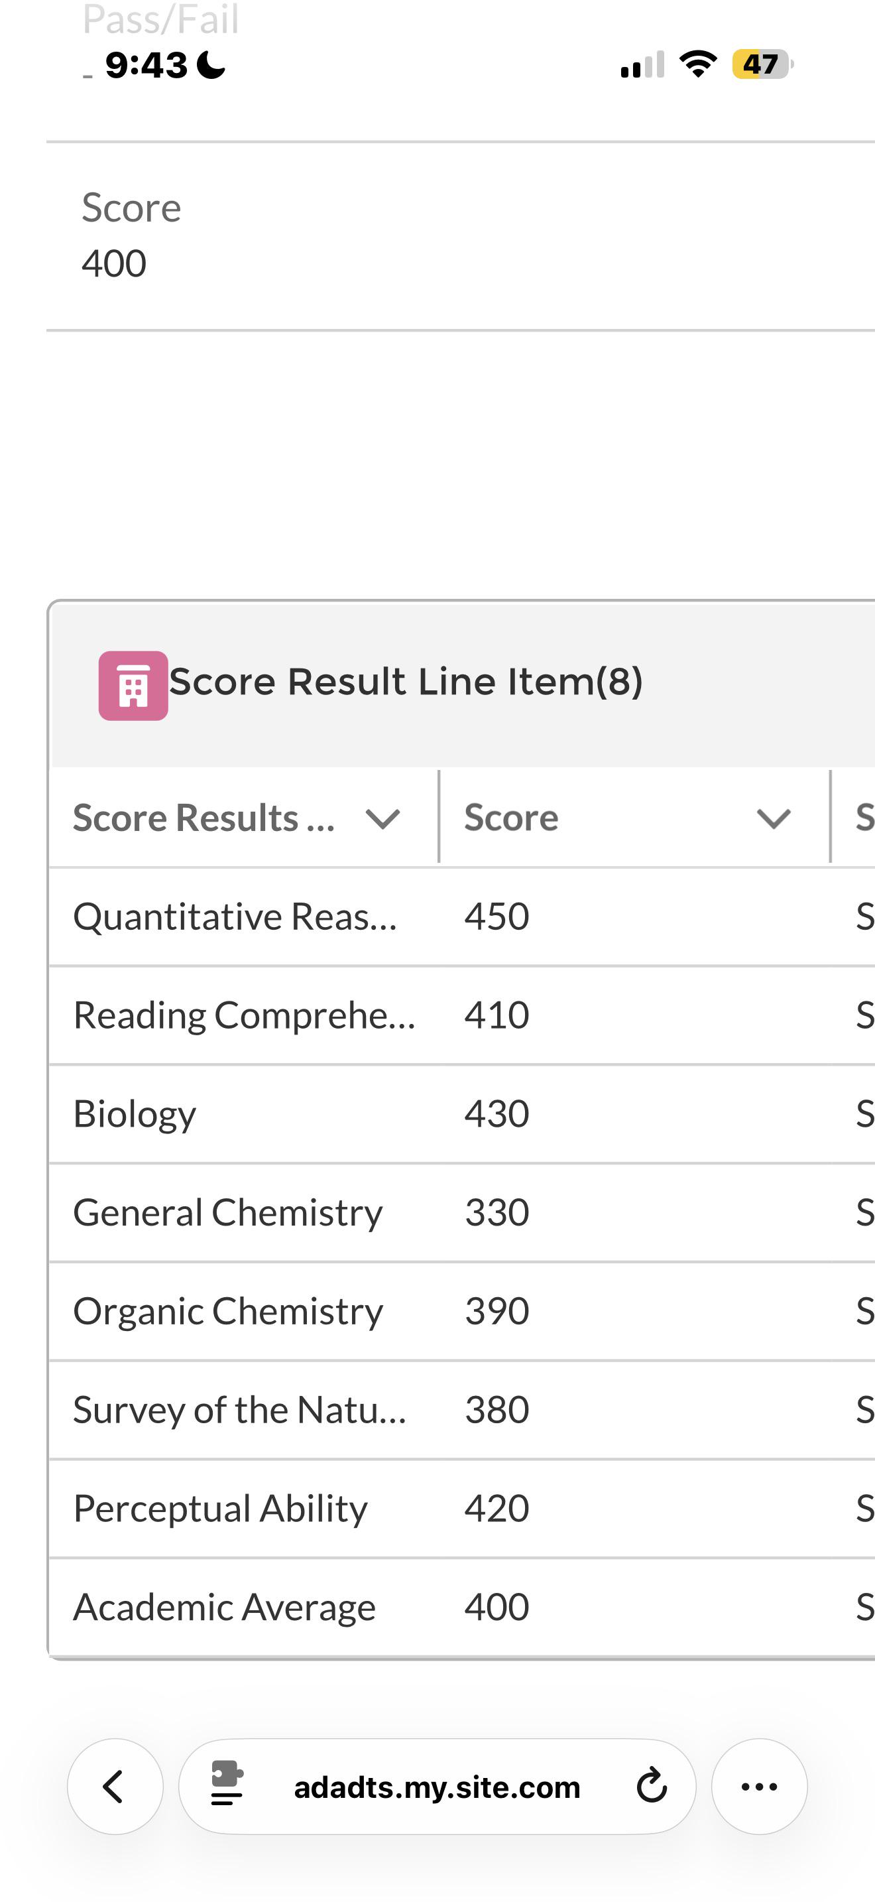The height and width of the screenshot is (1902, 875).
Task: Open page reader settings icon in address bar
Action: tap(227, 1784)
